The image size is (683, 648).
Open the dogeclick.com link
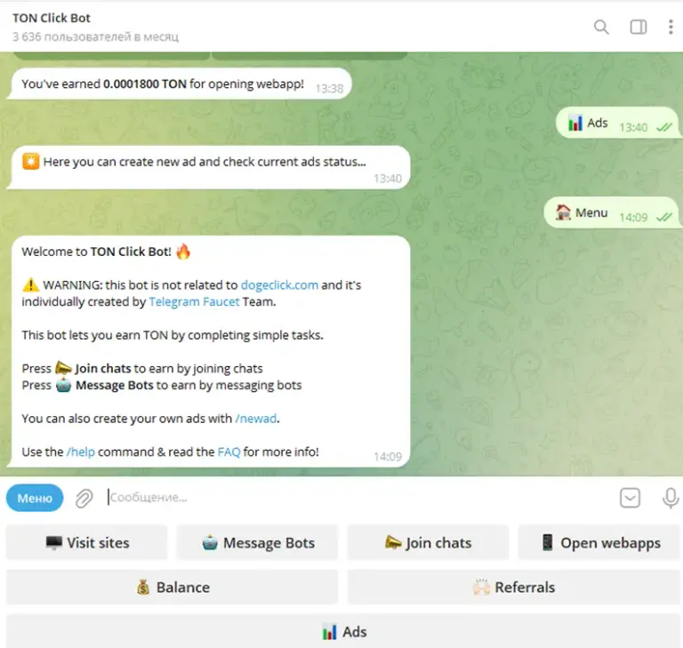click(x=279, y=284)
